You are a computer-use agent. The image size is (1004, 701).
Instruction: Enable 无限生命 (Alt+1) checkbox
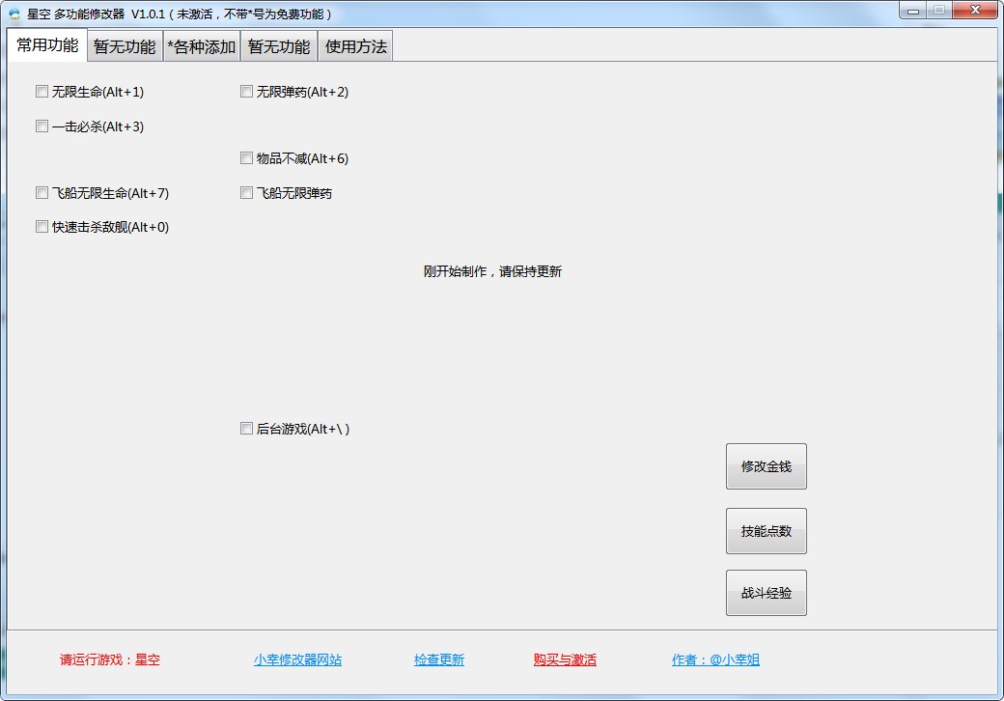click(42, 92)
